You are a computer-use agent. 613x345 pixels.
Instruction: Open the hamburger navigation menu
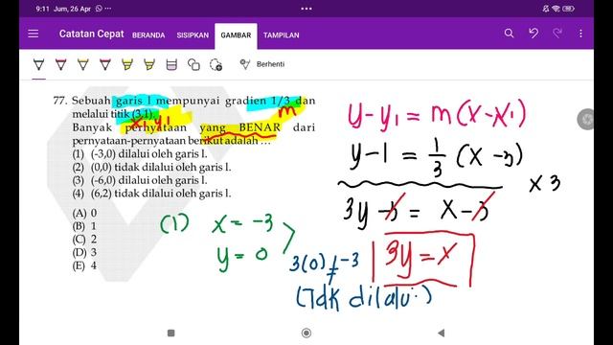click(34, 34)
